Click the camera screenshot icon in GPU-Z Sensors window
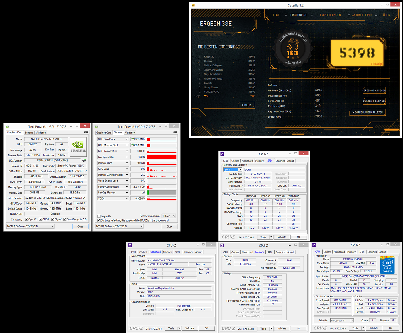 pyautogui.click(x=175, y=132)
